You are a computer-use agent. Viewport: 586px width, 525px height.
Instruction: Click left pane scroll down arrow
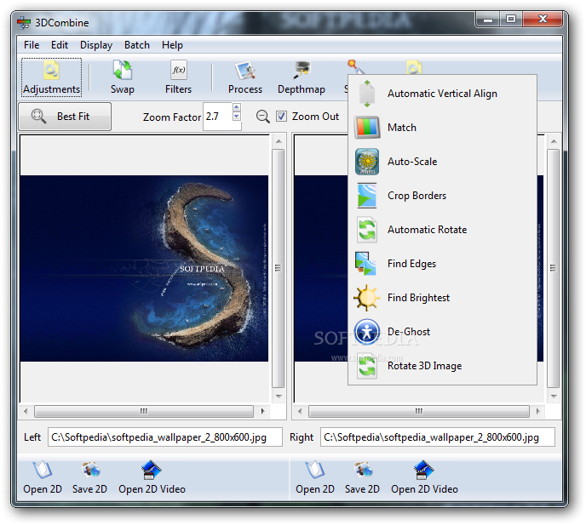[x=279, y=397]
